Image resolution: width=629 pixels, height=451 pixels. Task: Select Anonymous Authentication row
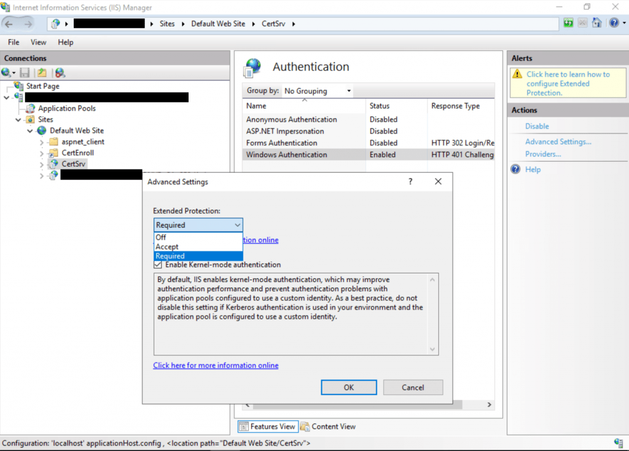368,119
